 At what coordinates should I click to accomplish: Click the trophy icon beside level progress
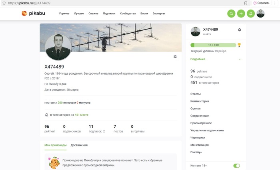(239, 45)
